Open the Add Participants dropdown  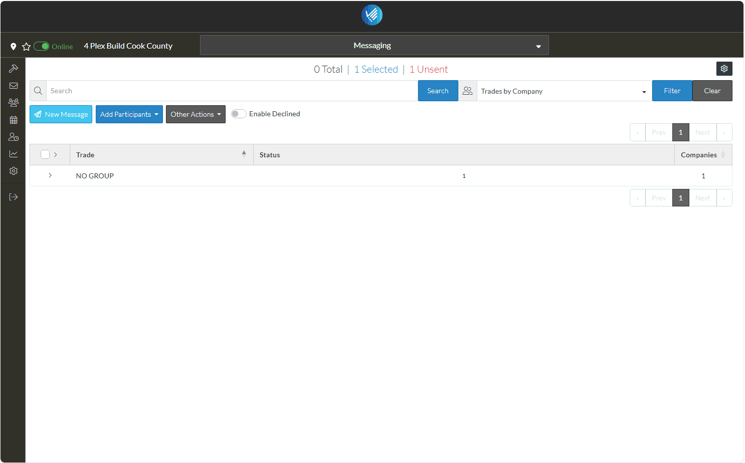(x=129, y=114)
